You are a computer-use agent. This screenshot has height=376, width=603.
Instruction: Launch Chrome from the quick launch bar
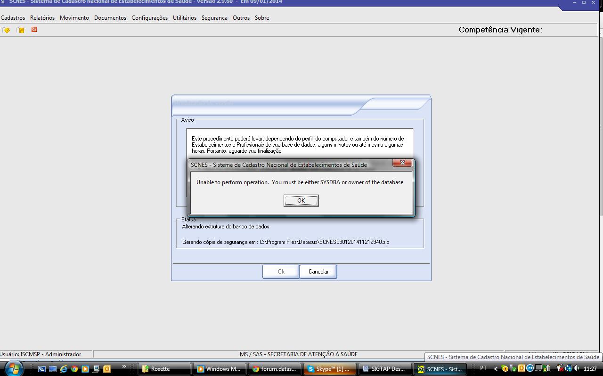point(74,369)
